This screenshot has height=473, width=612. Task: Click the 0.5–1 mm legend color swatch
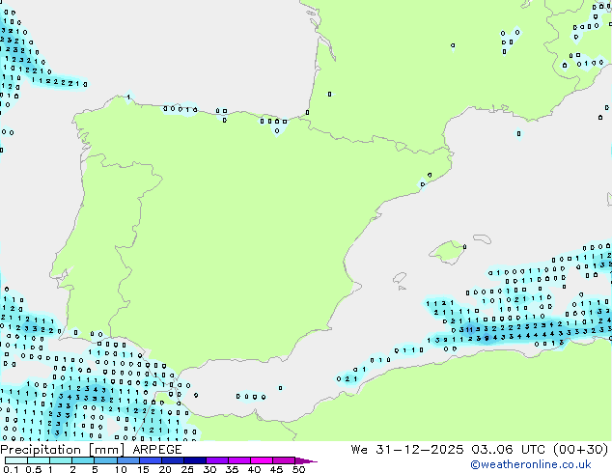39,460
